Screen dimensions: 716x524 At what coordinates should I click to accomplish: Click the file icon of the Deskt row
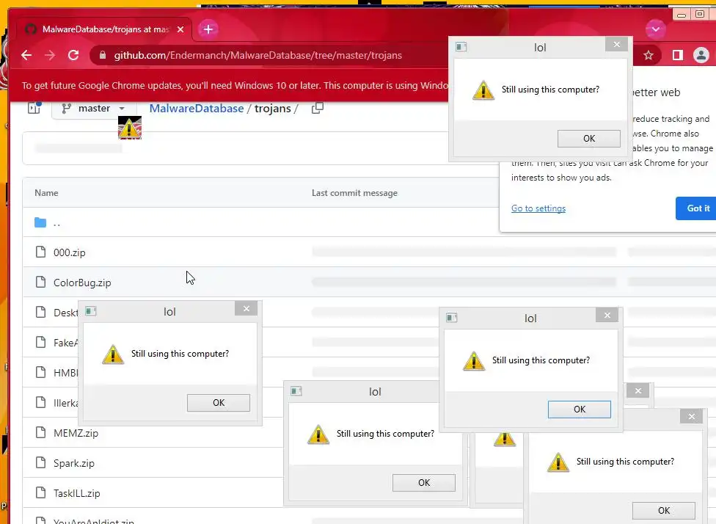pyautogui.click(x=40, y=313)
